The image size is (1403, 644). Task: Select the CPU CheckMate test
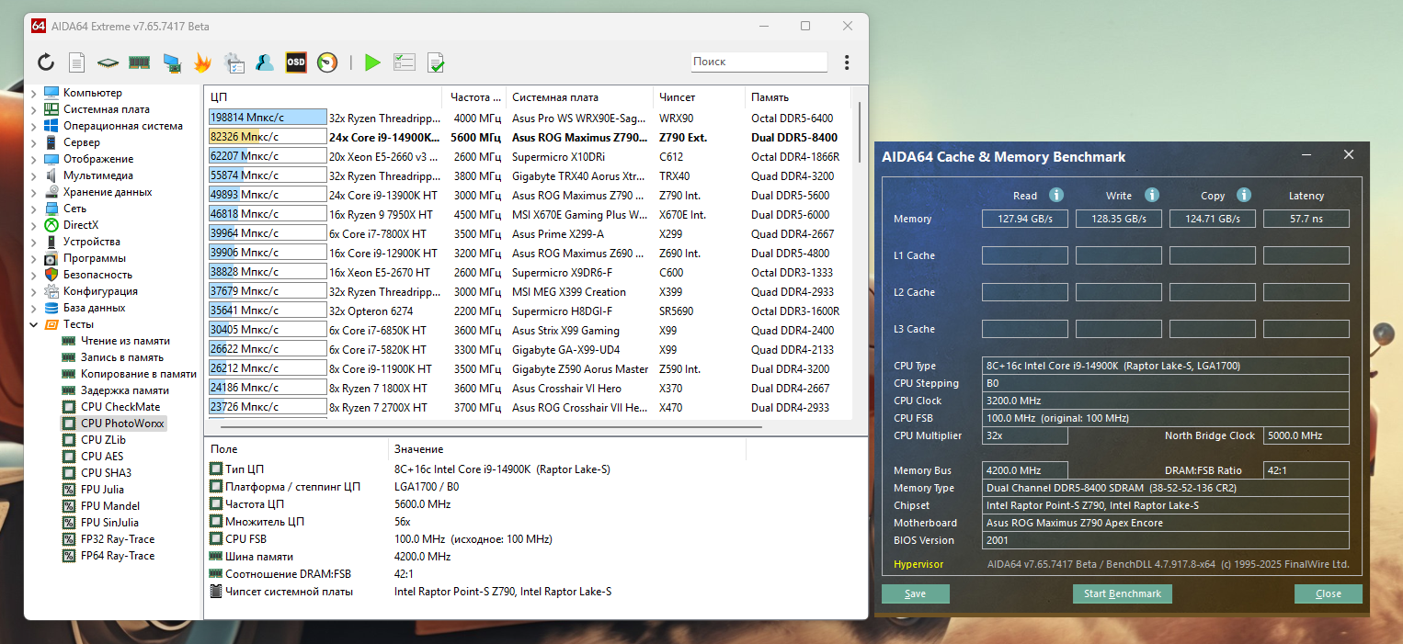pyautogui.click(x=120, y=407)
